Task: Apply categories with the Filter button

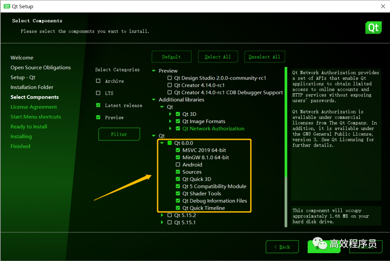Action: point(119,134)
